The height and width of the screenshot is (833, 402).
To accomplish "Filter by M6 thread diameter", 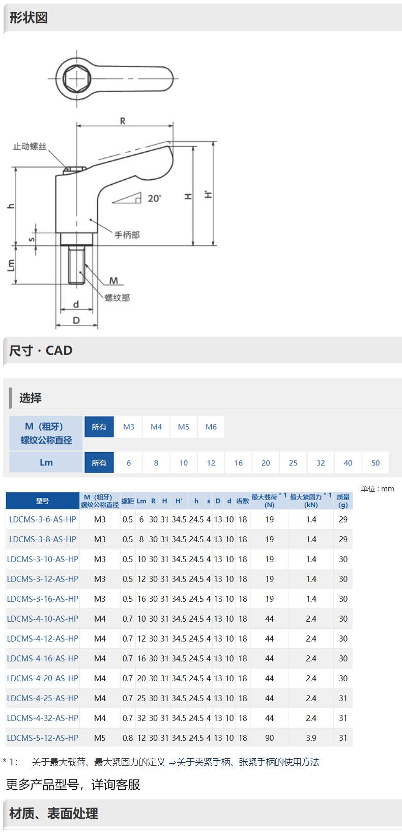I will [211, 427].
